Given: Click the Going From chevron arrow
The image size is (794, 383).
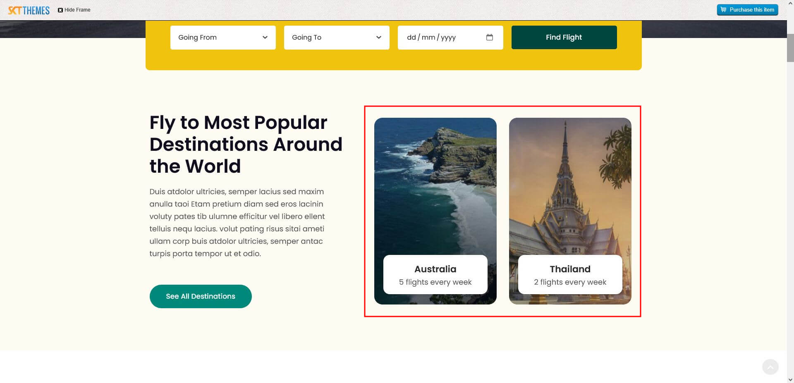Looking at the screenshot, I should point(265,38).
